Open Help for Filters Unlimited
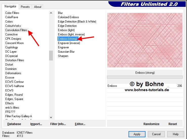The width and height of the screenshot is (187, 139). [176, 134]
